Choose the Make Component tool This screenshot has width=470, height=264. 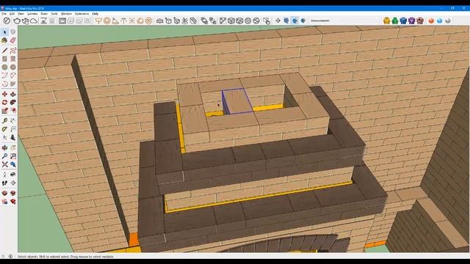(13, 32)
